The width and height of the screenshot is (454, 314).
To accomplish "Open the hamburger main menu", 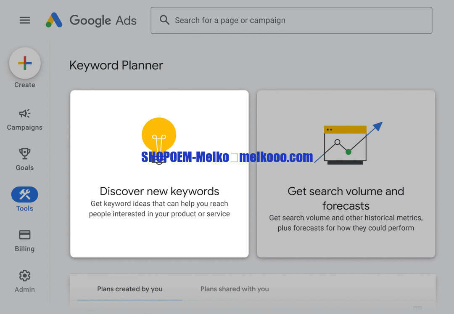I will point(25,20).
